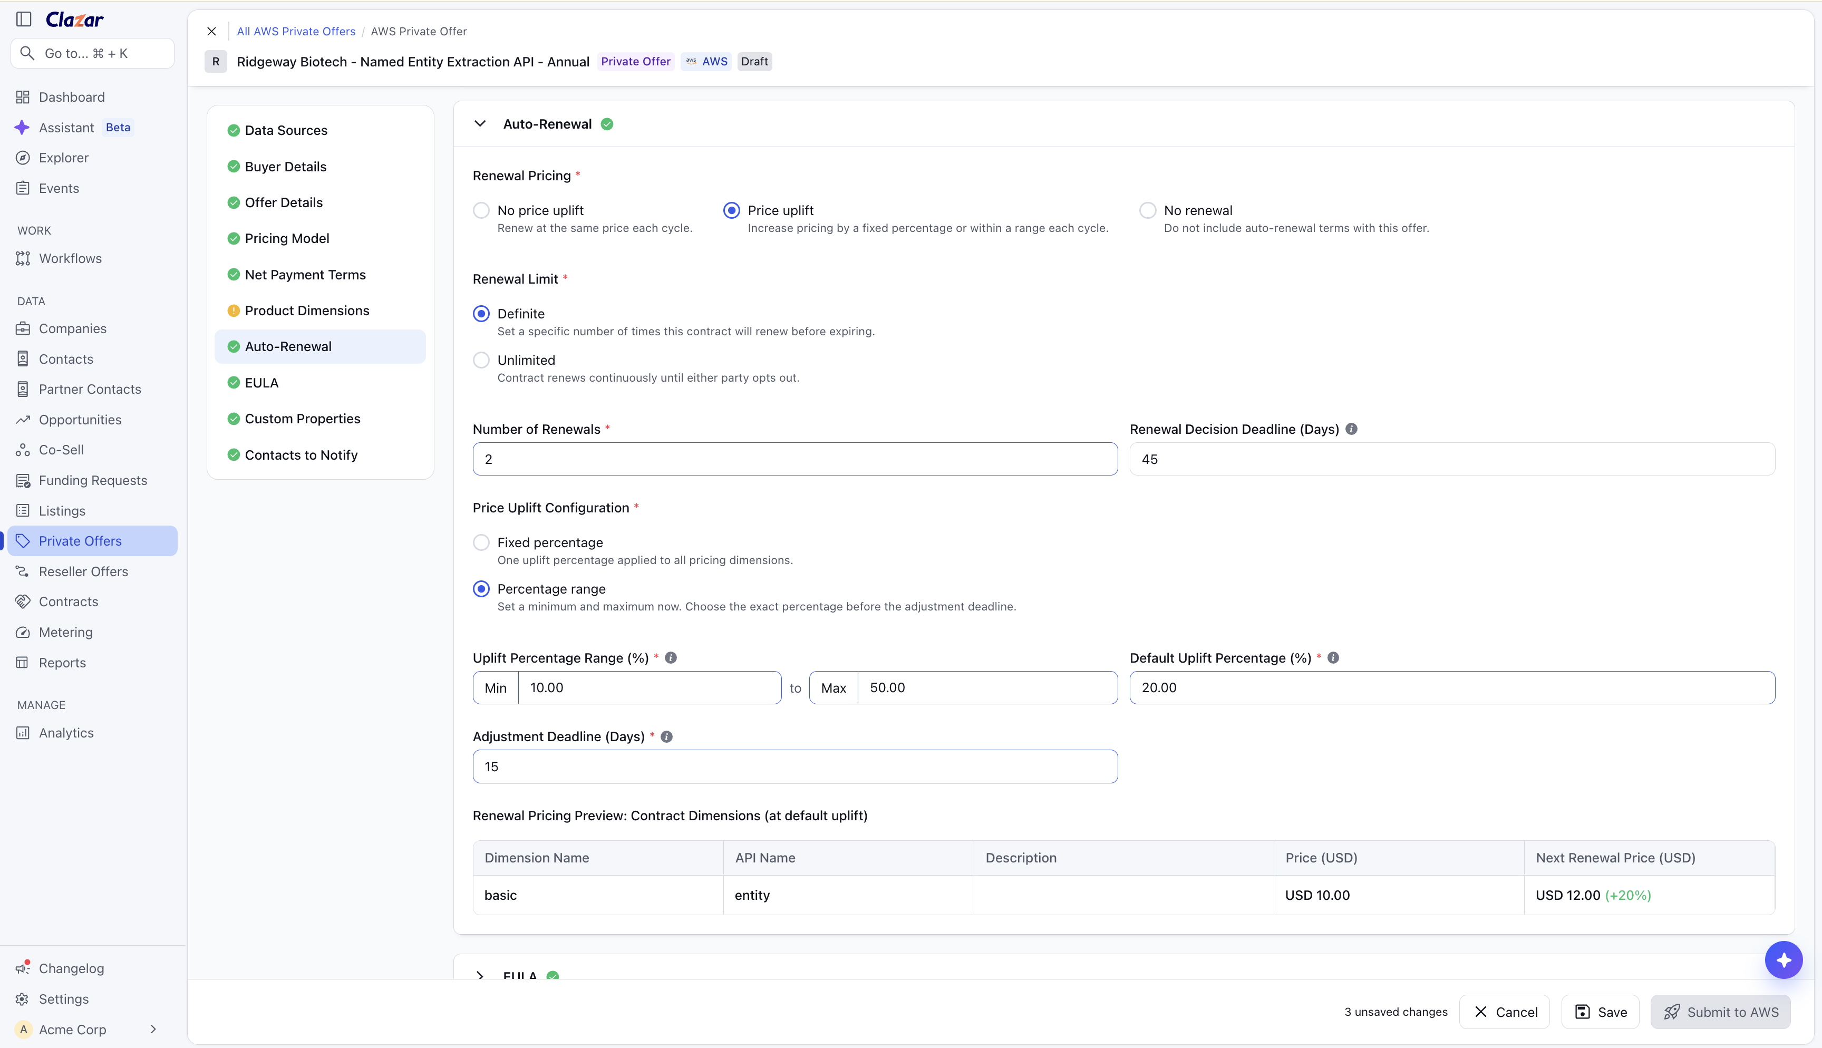Select Definite renewal limit
Screen dimensions: 1822x1048
click(481, 314)
